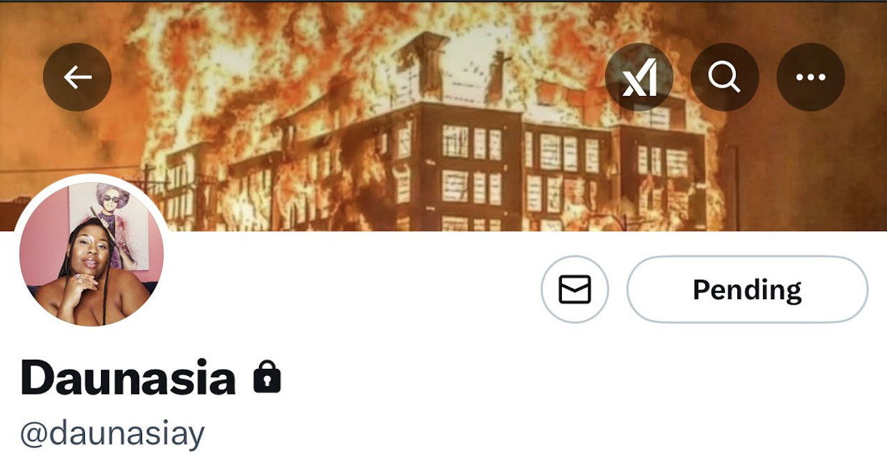Image resolution: width=887 pixels, height=469 pixels.
Task: Select the @daunasiay handle text
Action: click(112, 434)
